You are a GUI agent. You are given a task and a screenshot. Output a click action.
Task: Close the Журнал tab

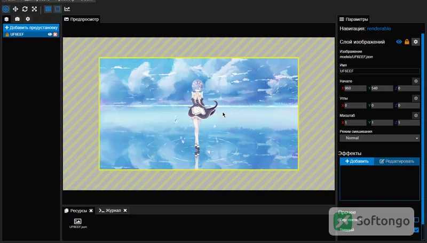point(125,210)
